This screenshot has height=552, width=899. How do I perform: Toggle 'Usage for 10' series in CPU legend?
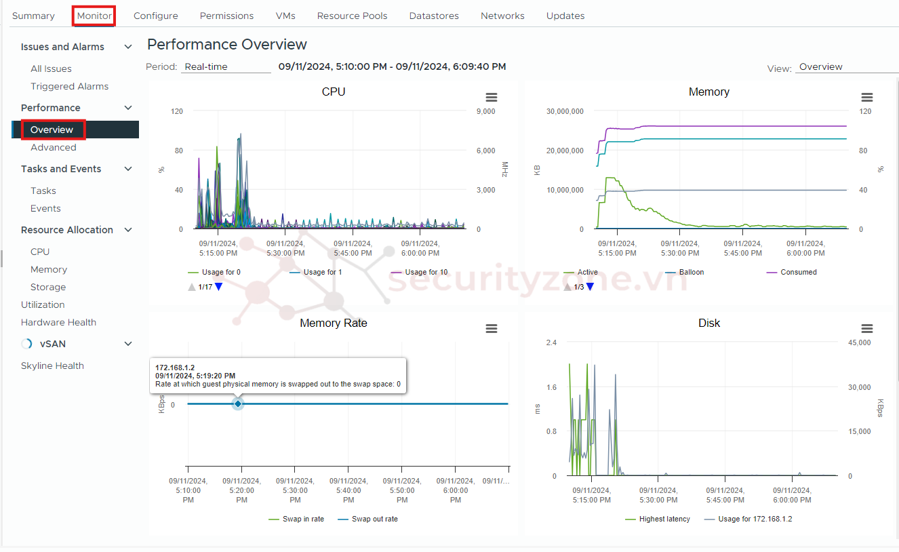pos(420,272)
